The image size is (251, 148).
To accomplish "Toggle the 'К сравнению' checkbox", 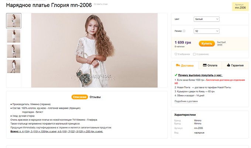I will (194, 54).
